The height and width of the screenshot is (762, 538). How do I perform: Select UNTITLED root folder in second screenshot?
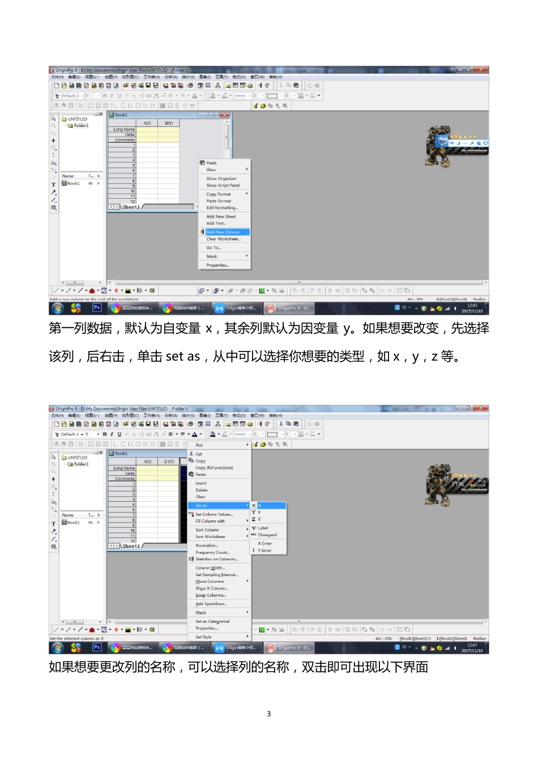click(74, 458)
